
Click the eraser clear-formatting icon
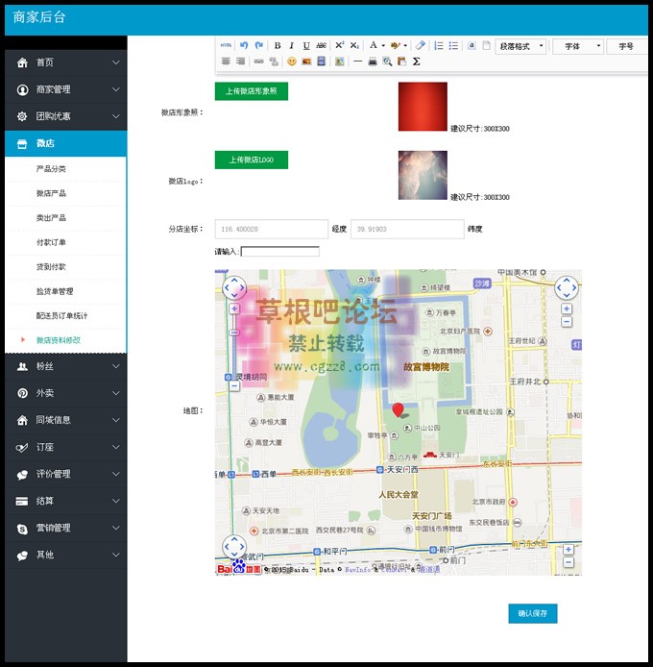(421, 45)
